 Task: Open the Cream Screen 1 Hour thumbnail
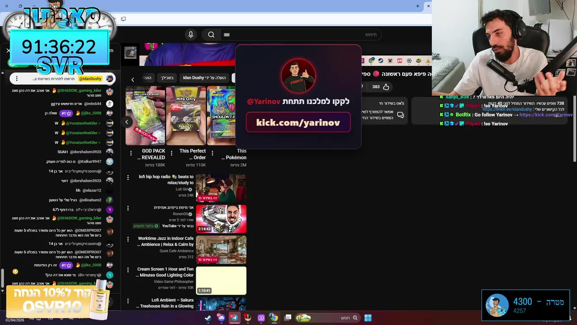pyautogui.click(x=221, y=280)
